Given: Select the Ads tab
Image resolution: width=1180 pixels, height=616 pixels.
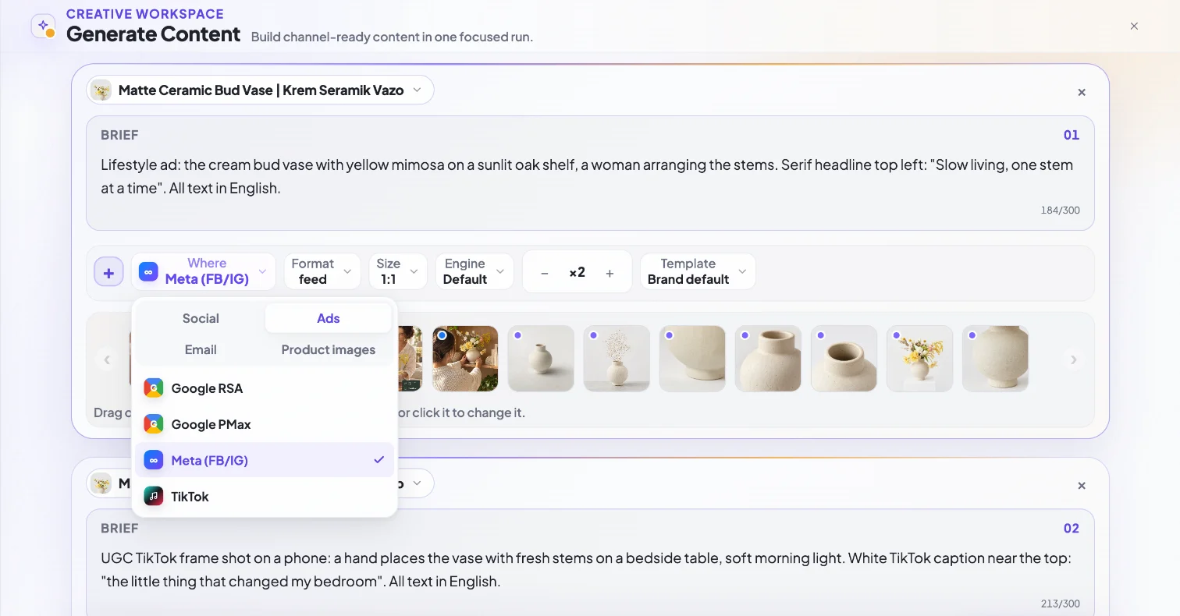Looking at the screenshot, I should (x=329, y=318).
